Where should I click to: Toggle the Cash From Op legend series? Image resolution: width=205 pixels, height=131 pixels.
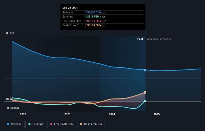91,124
